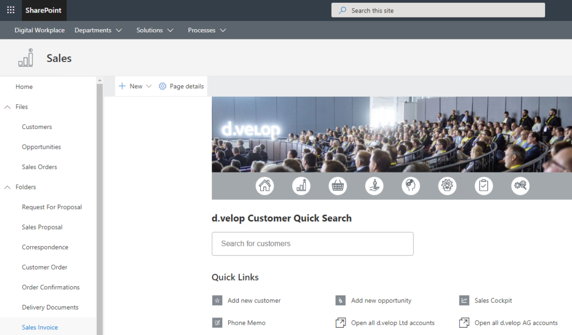Click the d.velop conference banner image
This screenshot has width=572, height=335.
(x=392, y=135)
